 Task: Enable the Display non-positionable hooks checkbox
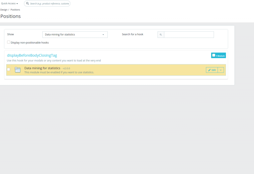tap(8, 42)
